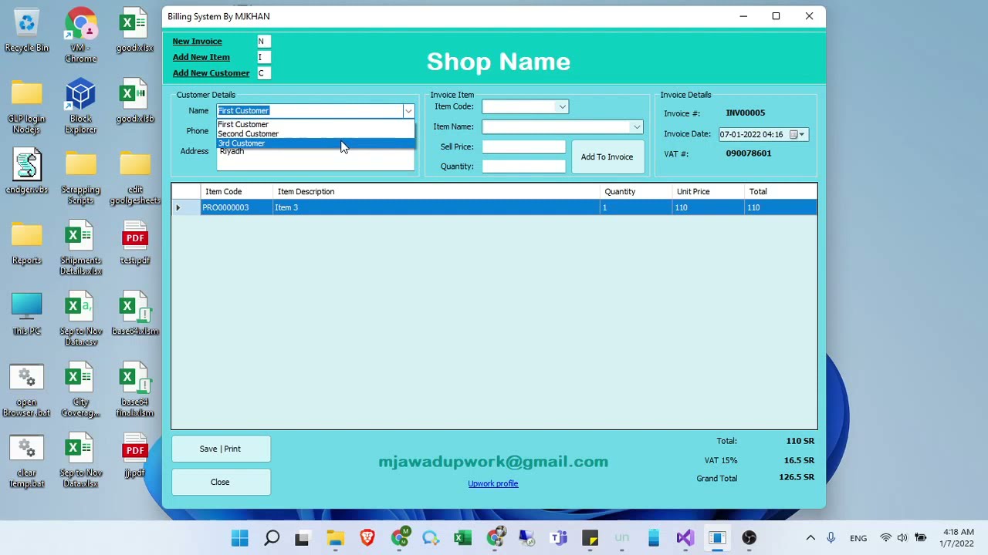Viewport: 988px width, 555px height.
Task: Click the Add New Customer link
Action: click(x=211, y=73)
